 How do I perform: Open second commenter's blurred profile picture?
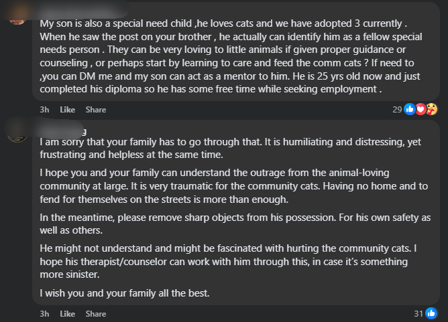pos(17,133)
